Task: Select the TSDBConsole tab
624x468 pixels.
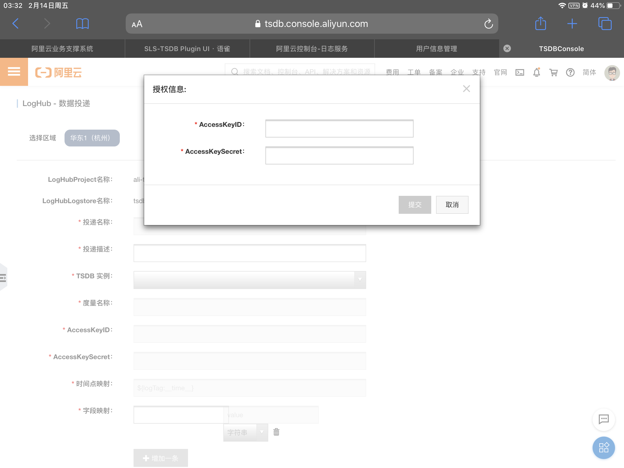Action: click(x=561, y=49)
